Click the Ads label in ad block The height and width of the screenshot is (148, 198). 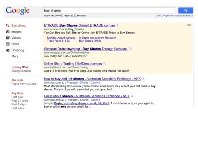point(189,25)
